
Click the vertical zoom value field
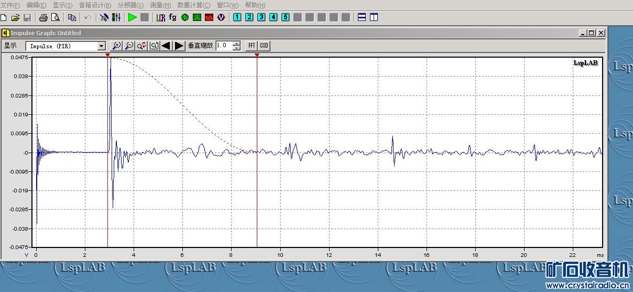tap(224, 46)
